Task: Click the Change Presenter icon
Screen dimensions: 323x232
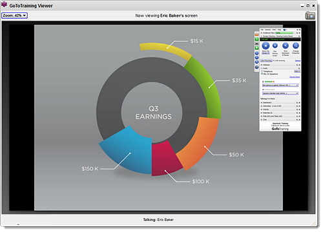Action: (296, 46)
